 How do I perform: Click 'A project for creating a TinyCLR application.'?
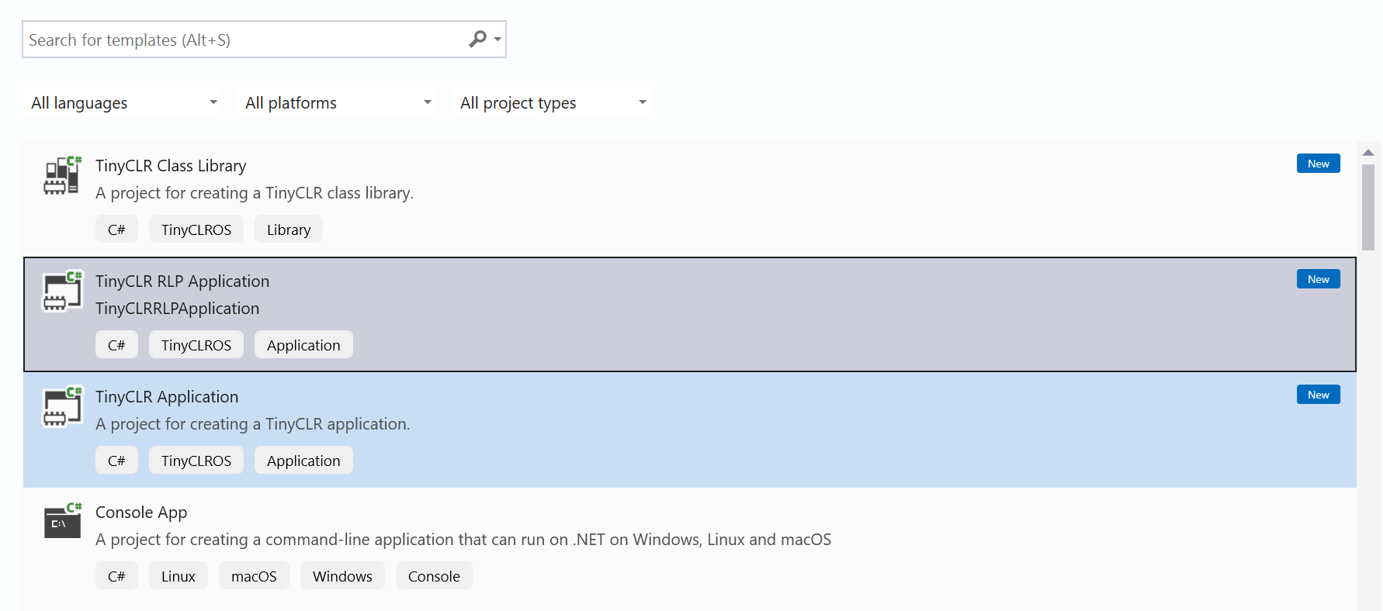[253, 424]
